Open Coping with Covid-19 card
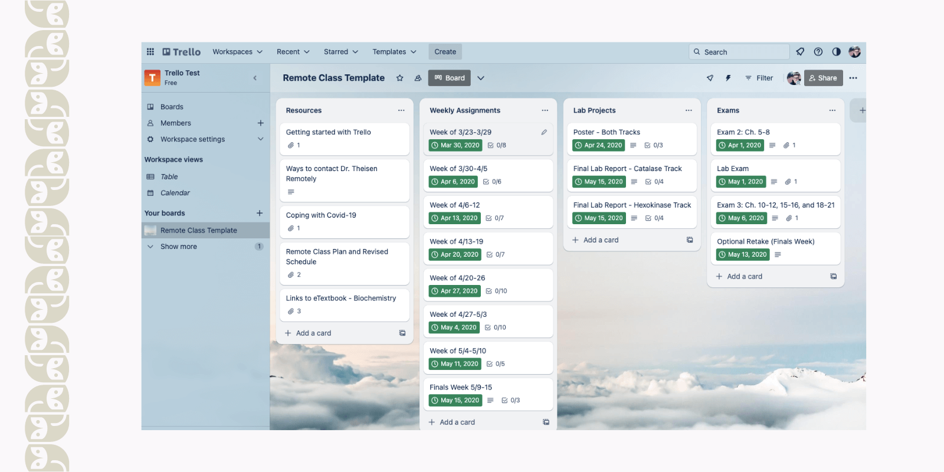The height and width of the screenshot is (472, 944). click(x=345, y=222)
